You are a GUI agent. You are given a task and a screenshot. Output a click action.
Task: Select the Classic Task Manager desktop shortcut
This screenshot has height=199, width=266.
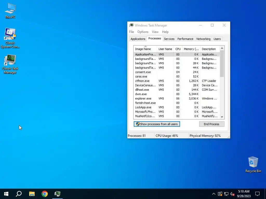coord(10,64)
